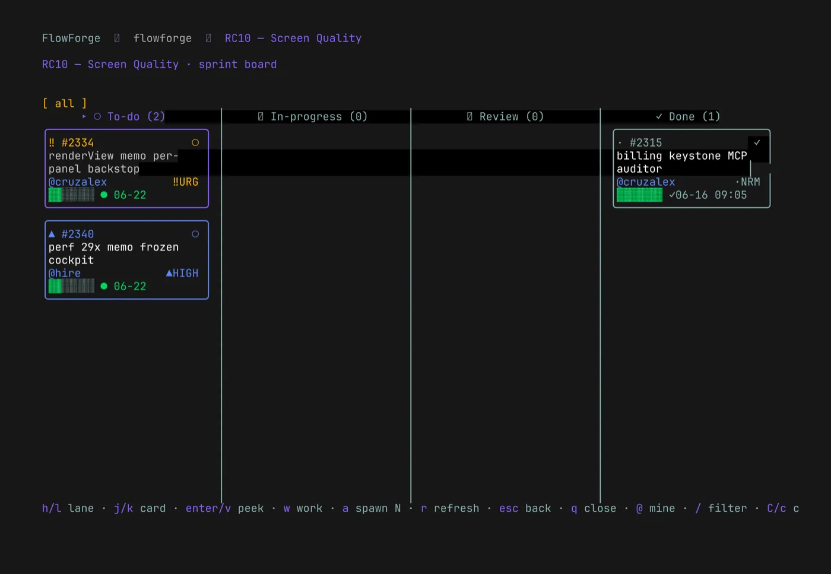Click the title billing keystone MCP auditor
Screen dimensions: 831x574
click(x=682, y=162)
